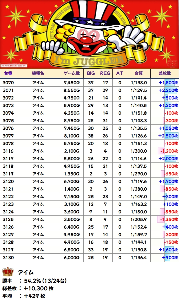Screen dimensions: 179x300
Task: Select machine number 3071
Action: 8,90
